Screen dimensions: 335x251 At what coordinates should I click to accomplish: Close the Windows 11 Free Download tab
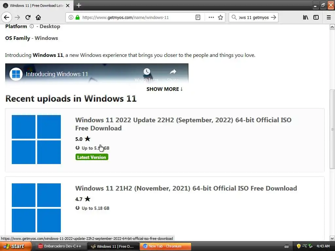pos(68,6)
